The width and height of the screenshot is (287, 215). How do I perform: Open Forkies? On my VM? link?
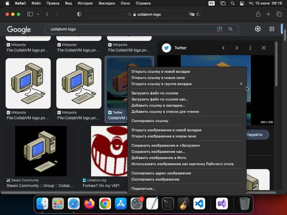coord(101,186)
